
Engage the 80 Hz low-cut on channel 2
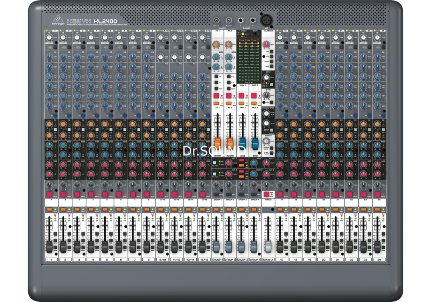pos(69,47)
